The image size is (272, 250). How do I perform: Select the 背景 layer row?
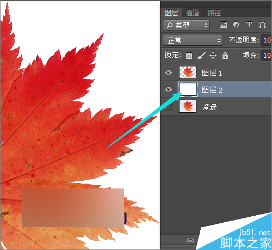[216, 106]
